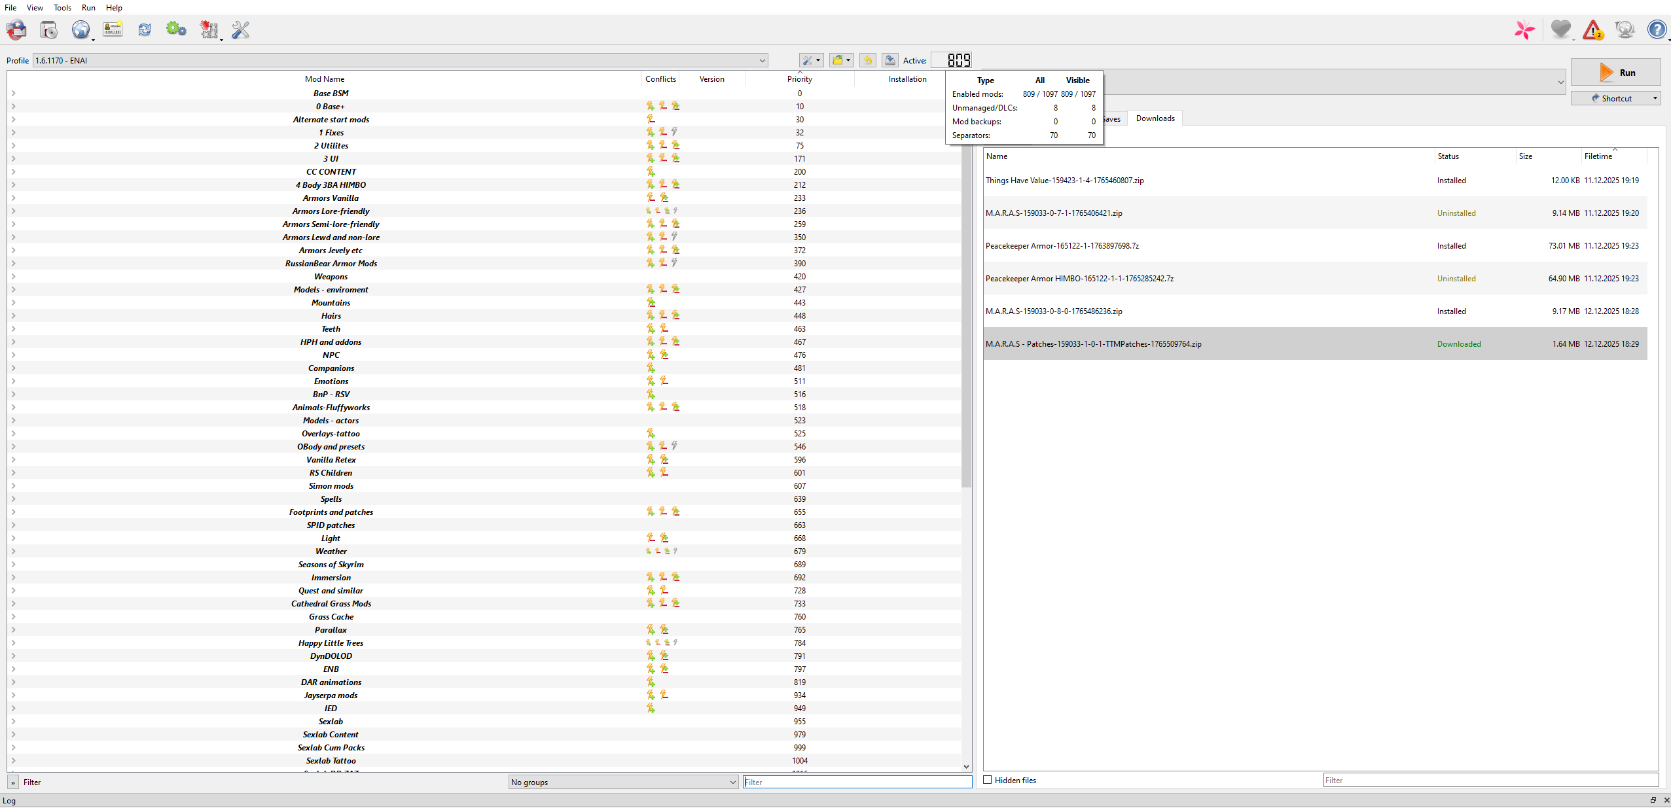Click the Change Game instance icon
Screen dimensions: 1671x808
(x=16, y=29)
